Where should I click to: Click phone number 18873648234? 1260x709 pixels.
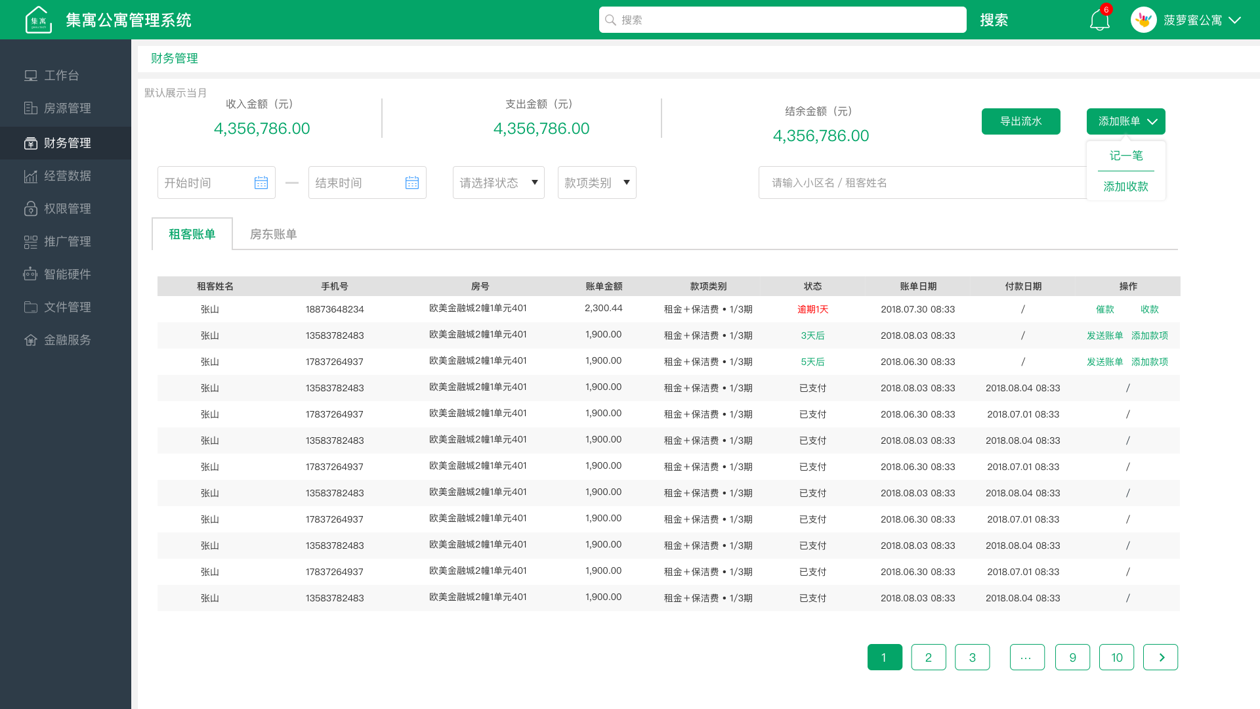[x=335, y=309]
